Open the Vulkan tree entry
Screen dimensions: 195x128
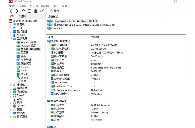(24, 78)
